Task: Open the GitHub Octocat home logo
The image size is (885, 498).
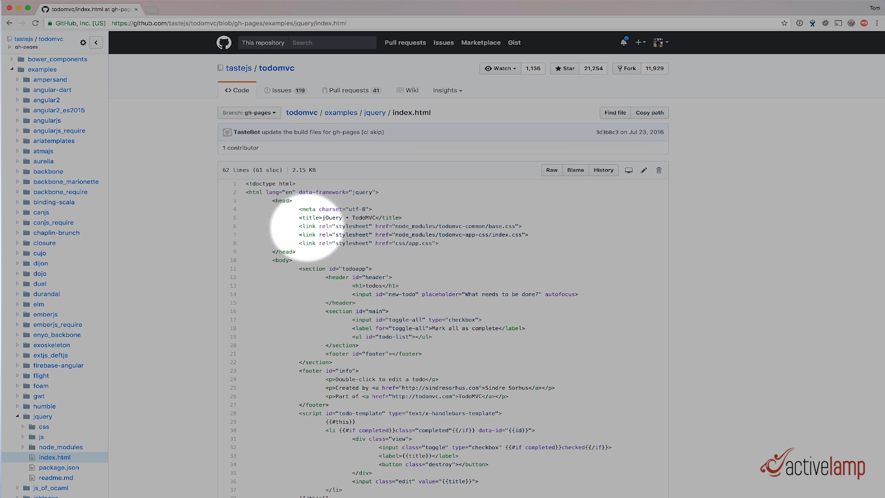Action: (224, 42)
